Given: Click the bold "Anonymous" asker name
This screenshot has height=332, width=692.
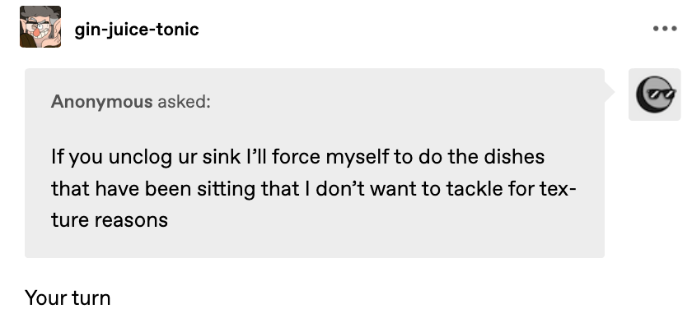Looking at the screenshot, I should (x=101, y=102).
